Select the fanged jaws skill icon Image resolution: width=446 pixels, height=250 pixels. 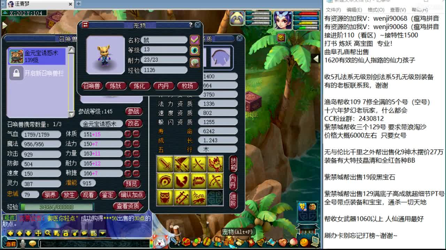coord(199,181)
